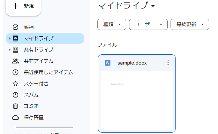
Task: Click the 新規 (New) button
Action: [23, 7]
